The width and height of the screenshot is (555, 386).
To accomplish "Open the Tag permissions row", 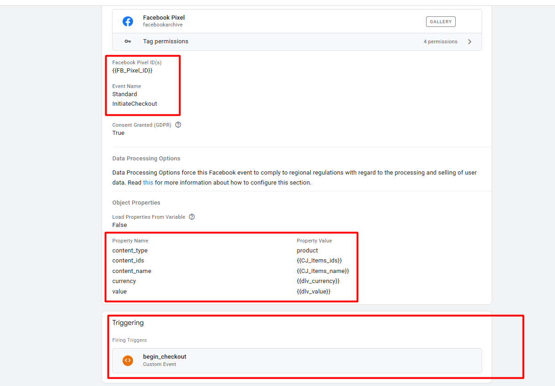I will 296,41.
